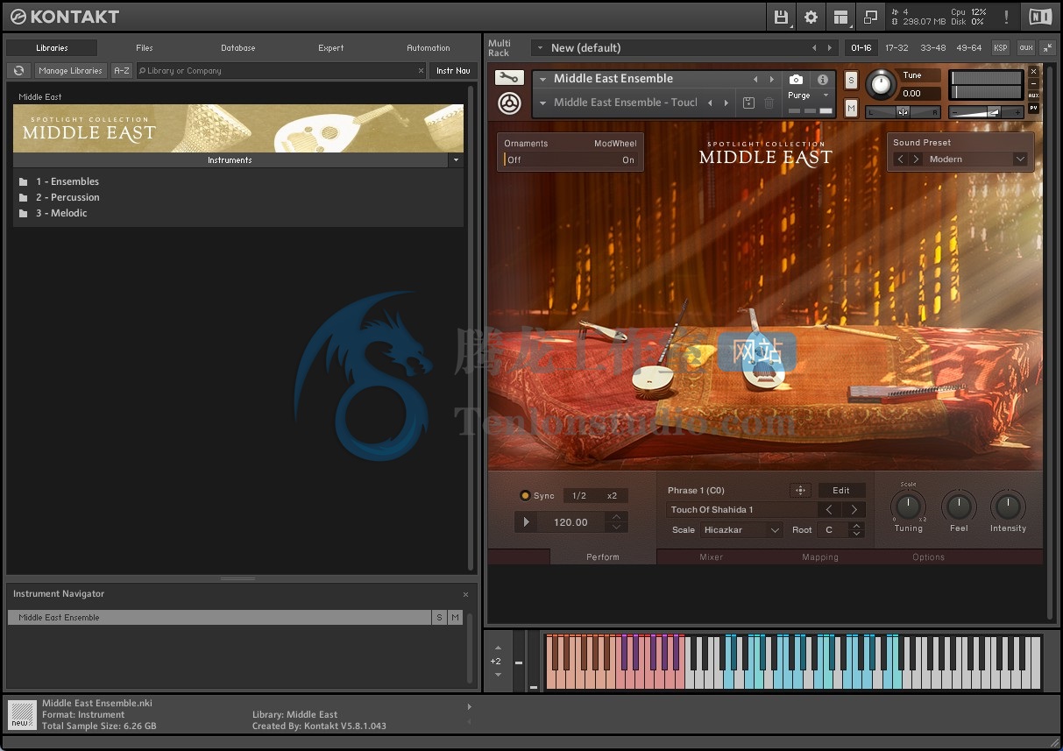Select previous instrument arrow for Middle East Ensemble

click(x=755, y=79)
